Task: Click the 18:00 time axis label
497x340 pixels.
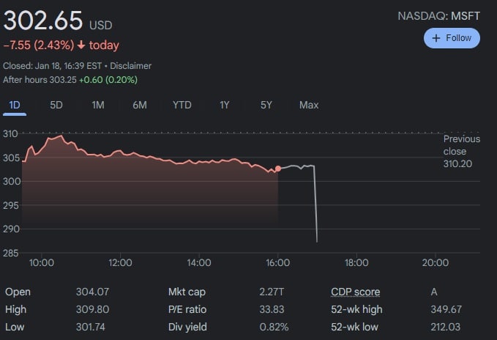Action: point(356,262)
